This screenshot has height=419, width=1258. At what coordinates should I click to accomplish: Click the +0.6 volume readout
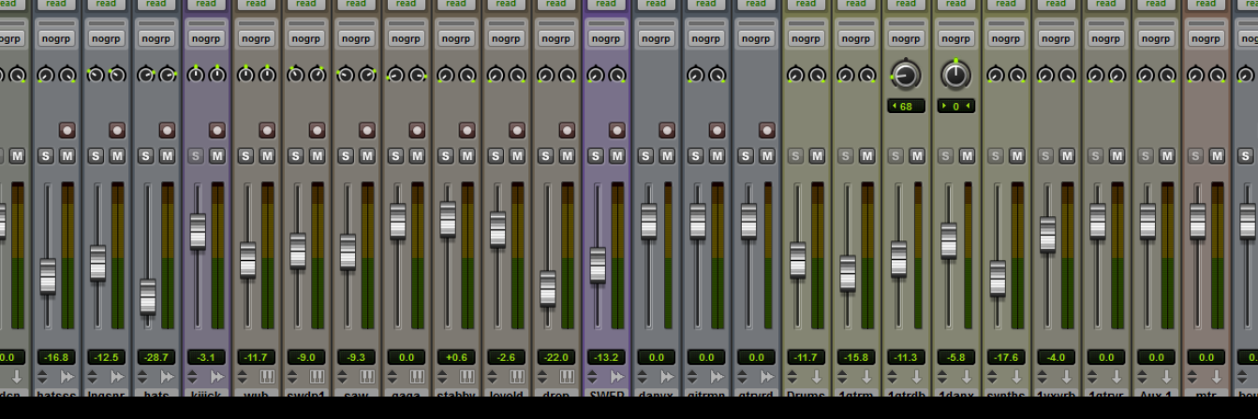[x=456, y=357]
